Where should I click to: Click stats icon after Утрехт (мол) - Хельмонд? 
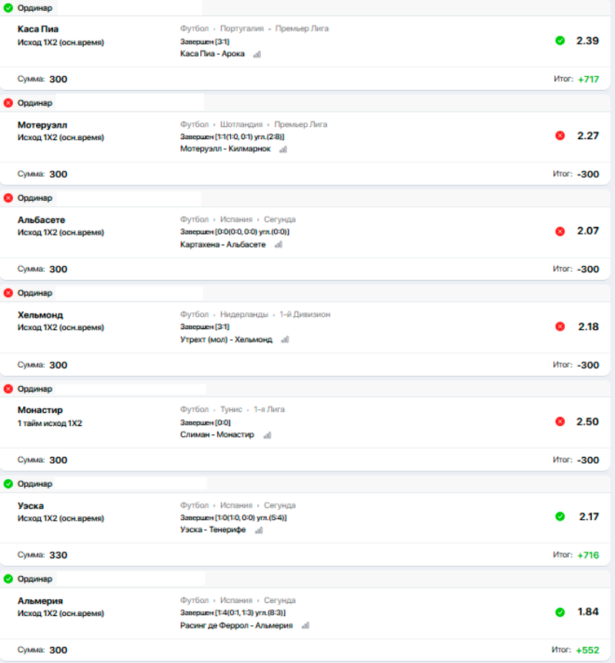284,340
